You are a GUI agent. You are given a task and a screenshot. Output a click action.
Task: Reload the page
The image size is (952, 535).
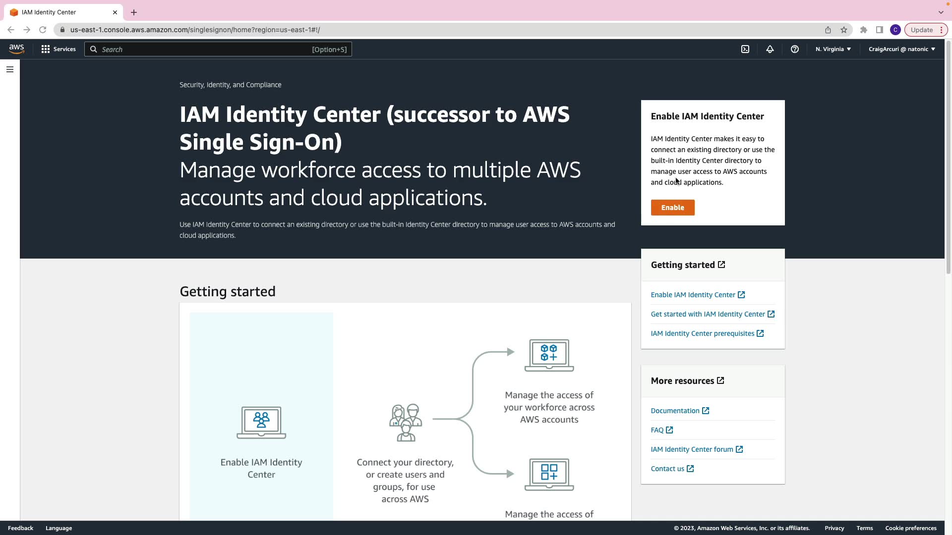[x=43, y=30]
